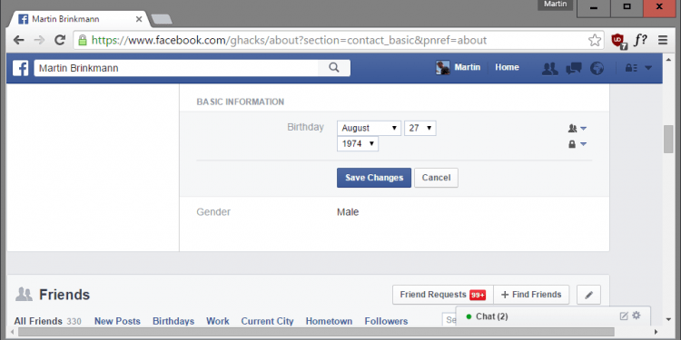Open the Notifications globe icon
This screenshot has height=340, width=681.
(x=597, y=68)
